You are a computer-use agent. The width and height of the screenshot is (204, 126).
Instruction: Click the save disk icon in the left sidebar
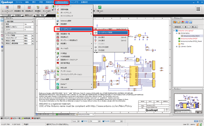click(x=2, y=31)
